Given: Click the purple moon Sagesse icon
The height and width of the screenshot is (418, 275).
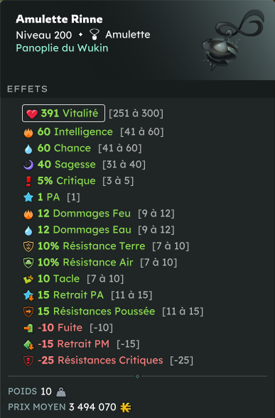Looking at the screenshot, I should [x=28, y=165].
